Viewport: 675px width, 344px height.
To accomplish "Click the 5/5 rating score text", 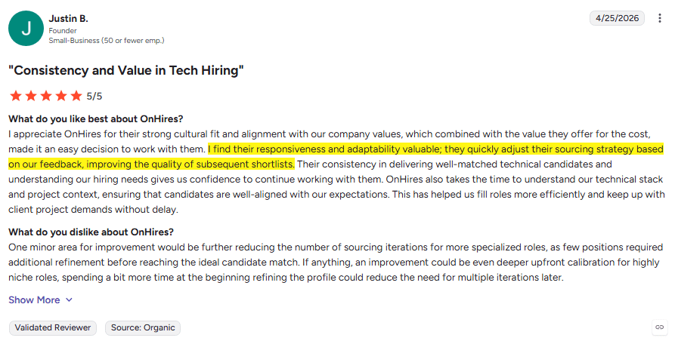I will pyautogui.click(x=94, y=97).
